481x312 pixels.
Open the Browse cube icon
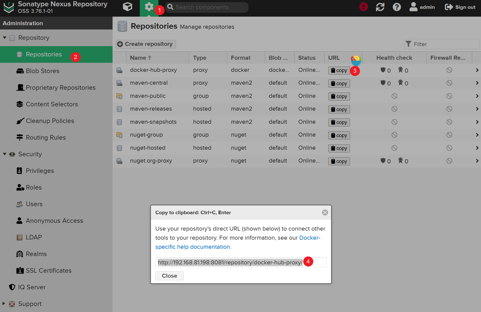click(127, 7)
